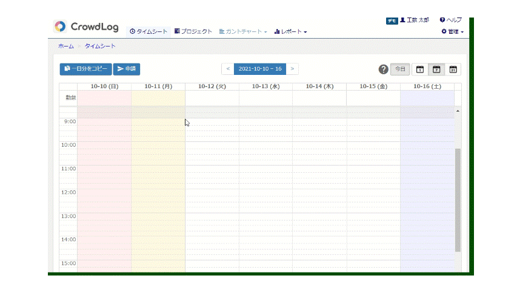This screenshot has width=517, height=290.
Task: Click the CrowdLog logo
Action: (x=86, y=27)
